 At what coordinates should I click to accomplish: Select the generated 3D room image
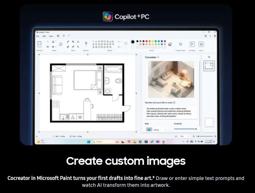[x=171, y=79]
